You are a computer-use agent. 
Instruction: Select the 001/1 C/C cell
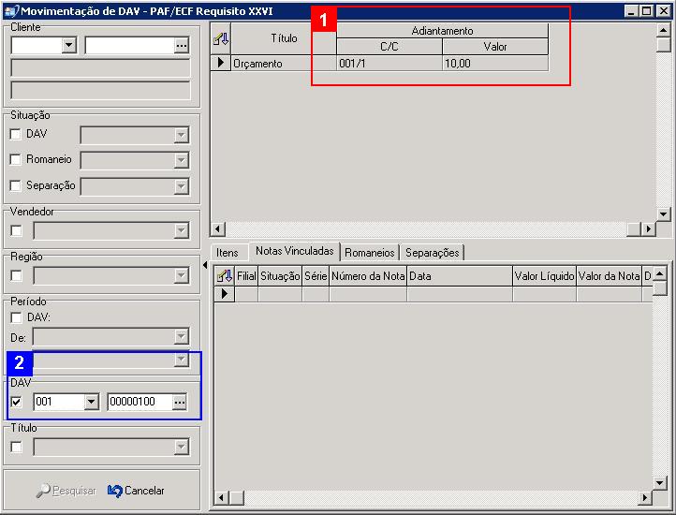389,64
